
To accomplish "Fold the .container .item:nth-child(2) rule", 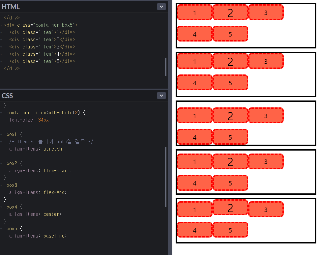I will pos(1,113).
